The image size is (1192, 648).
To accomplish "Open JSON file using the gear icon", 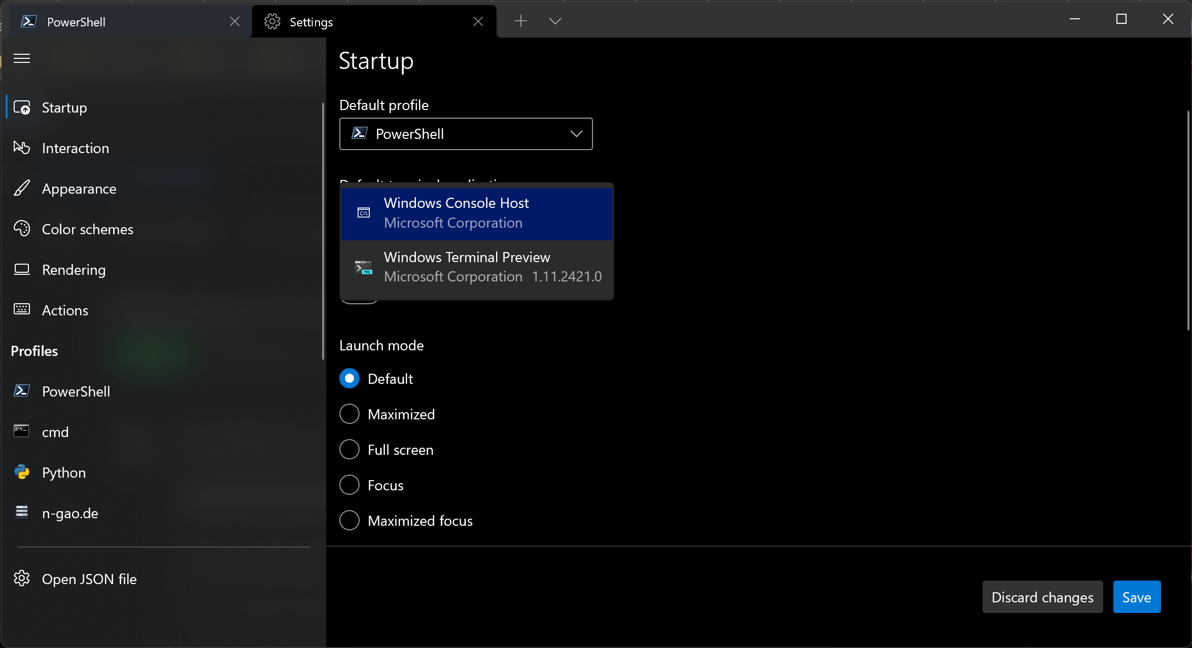I will point(22,579).
